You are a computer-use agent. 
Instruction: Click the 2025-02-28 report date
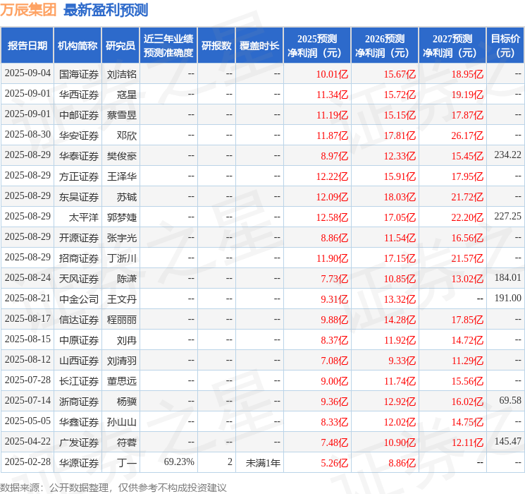pos(27,462)
